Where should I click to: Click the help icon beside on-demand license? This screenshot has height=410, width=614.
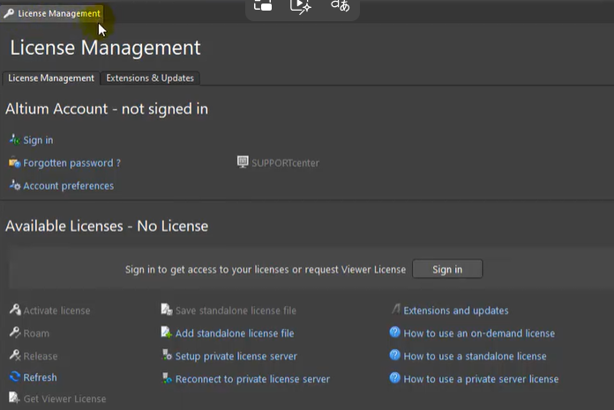tap(394, 332)
